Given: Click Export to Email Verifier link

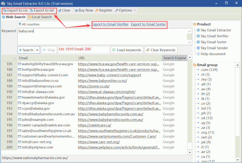Looking at the screenshot, I should point(110,24).
